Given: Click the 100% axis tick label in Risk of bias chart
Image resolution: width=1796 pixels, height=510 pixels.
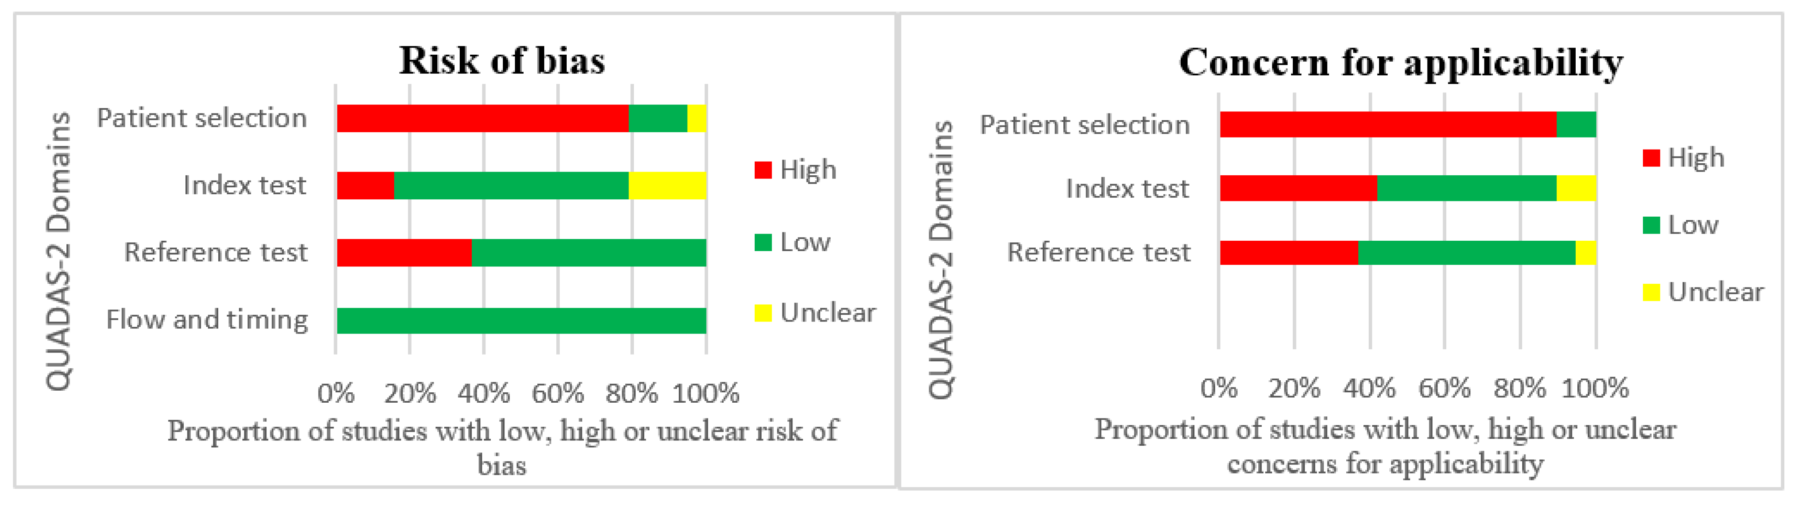Looking at the screenshot, I should (706, 394).
